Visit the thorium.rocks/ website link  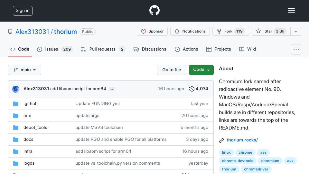[x=242, y=140]
